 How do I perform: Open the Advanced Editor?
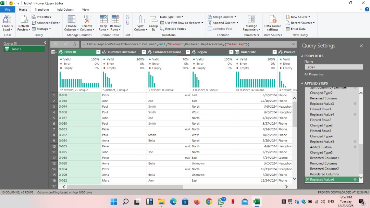[x=46, y=23]
